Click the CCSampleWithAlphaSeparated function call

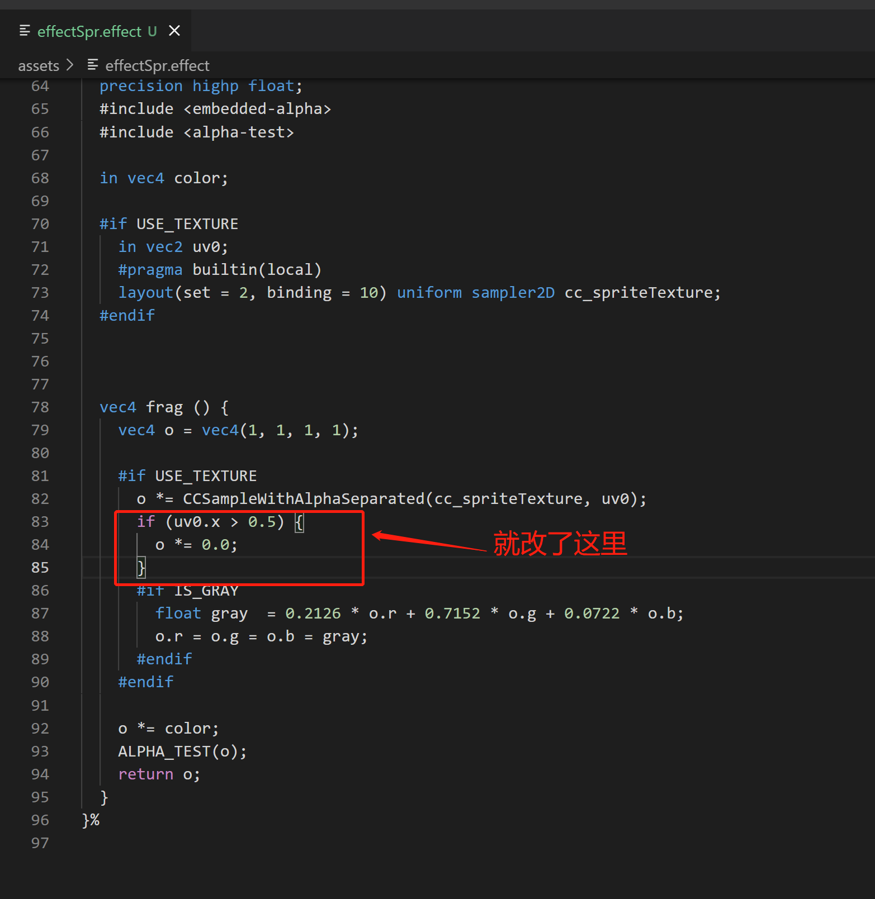point(304,499)
